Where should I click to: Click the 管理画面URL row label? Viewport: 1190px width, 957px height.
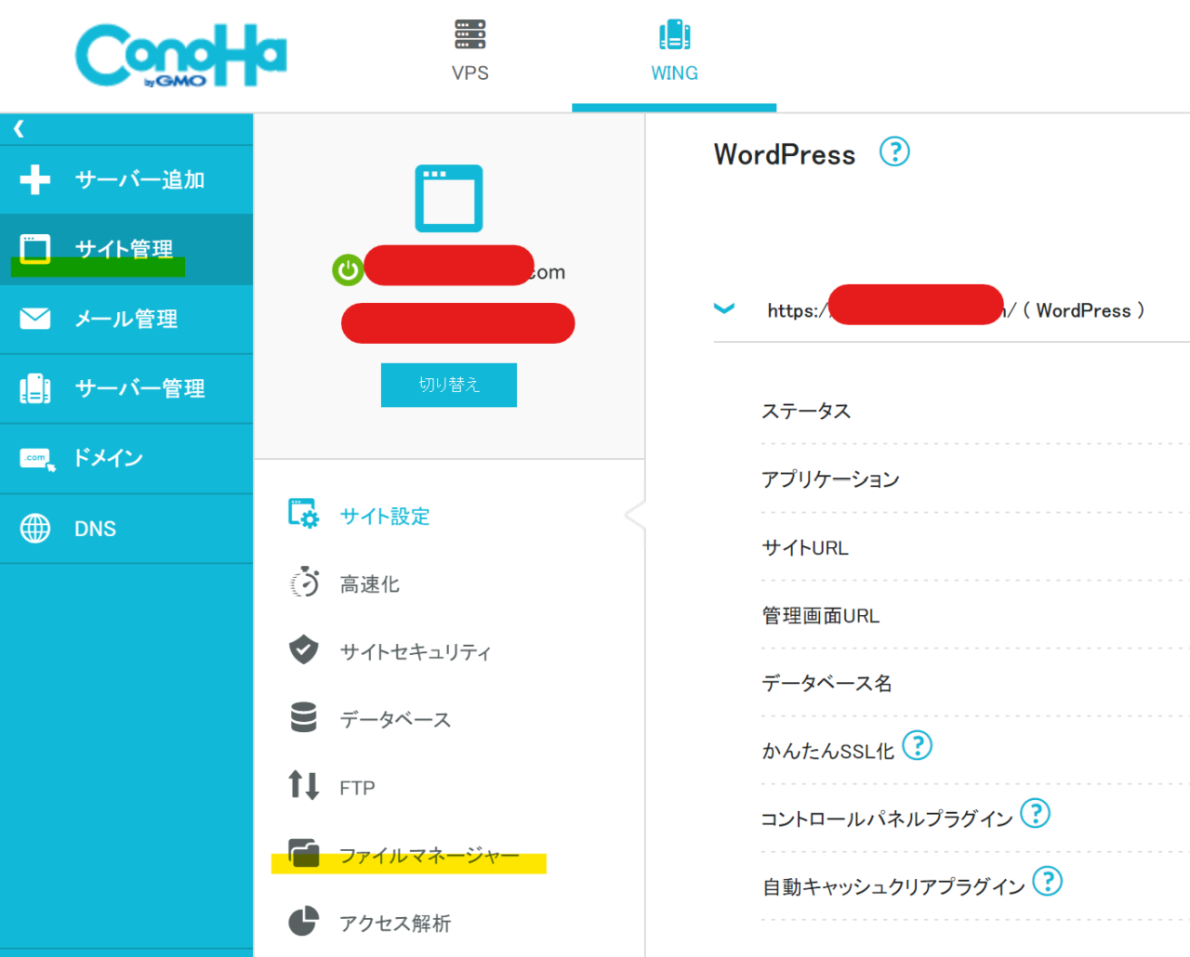pos(820,615)
